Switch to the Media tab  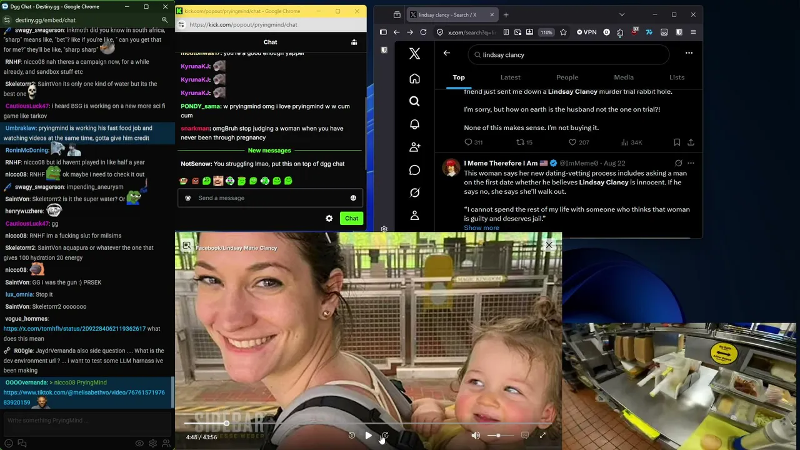(x=624, y=77)
